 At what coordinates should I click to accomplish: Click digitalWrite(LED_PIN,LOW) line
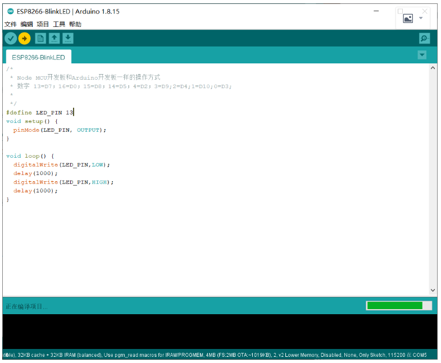click(62, 164)
